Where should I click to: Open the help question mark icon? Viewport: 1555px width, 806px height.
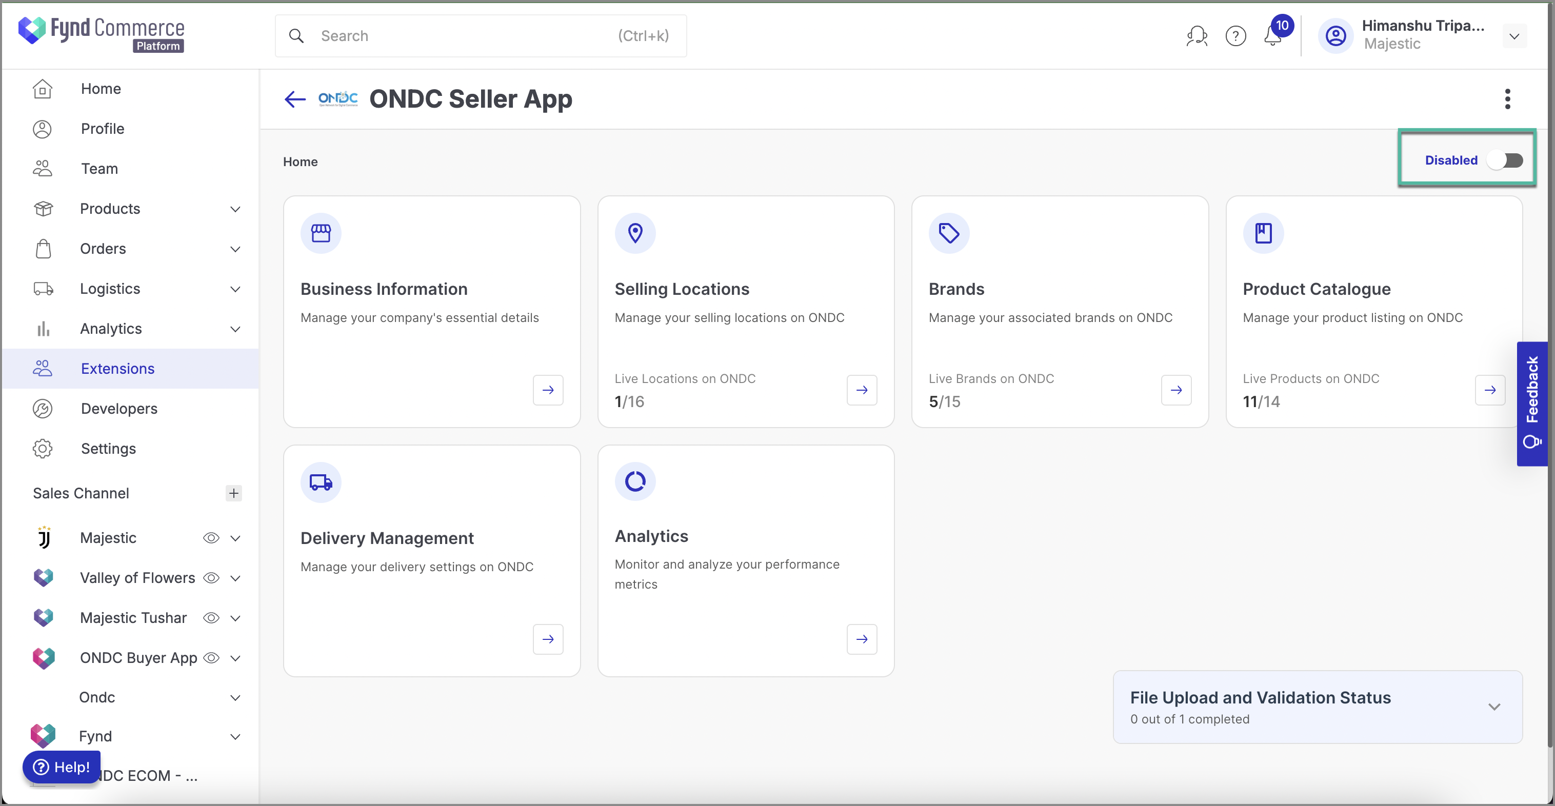click(1235, 36)
